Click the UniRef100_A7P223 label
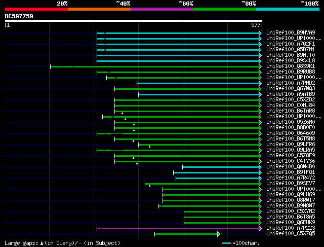Screen dimensions: 324x247 click(x=291, y=228)
